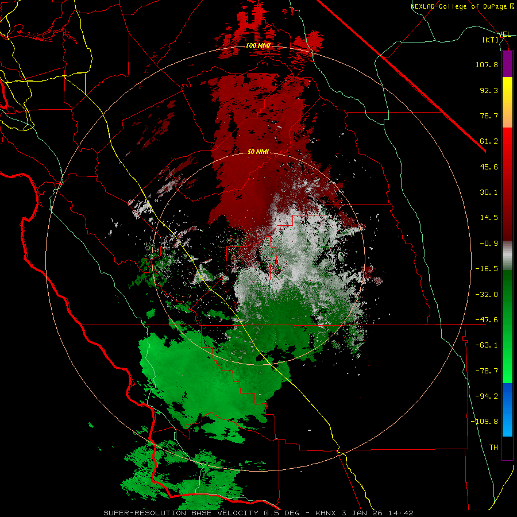Viewport: 517px width, 517px height.
Task: Click the -0.9 value on the velocity scale
Action: pos(489,244)
